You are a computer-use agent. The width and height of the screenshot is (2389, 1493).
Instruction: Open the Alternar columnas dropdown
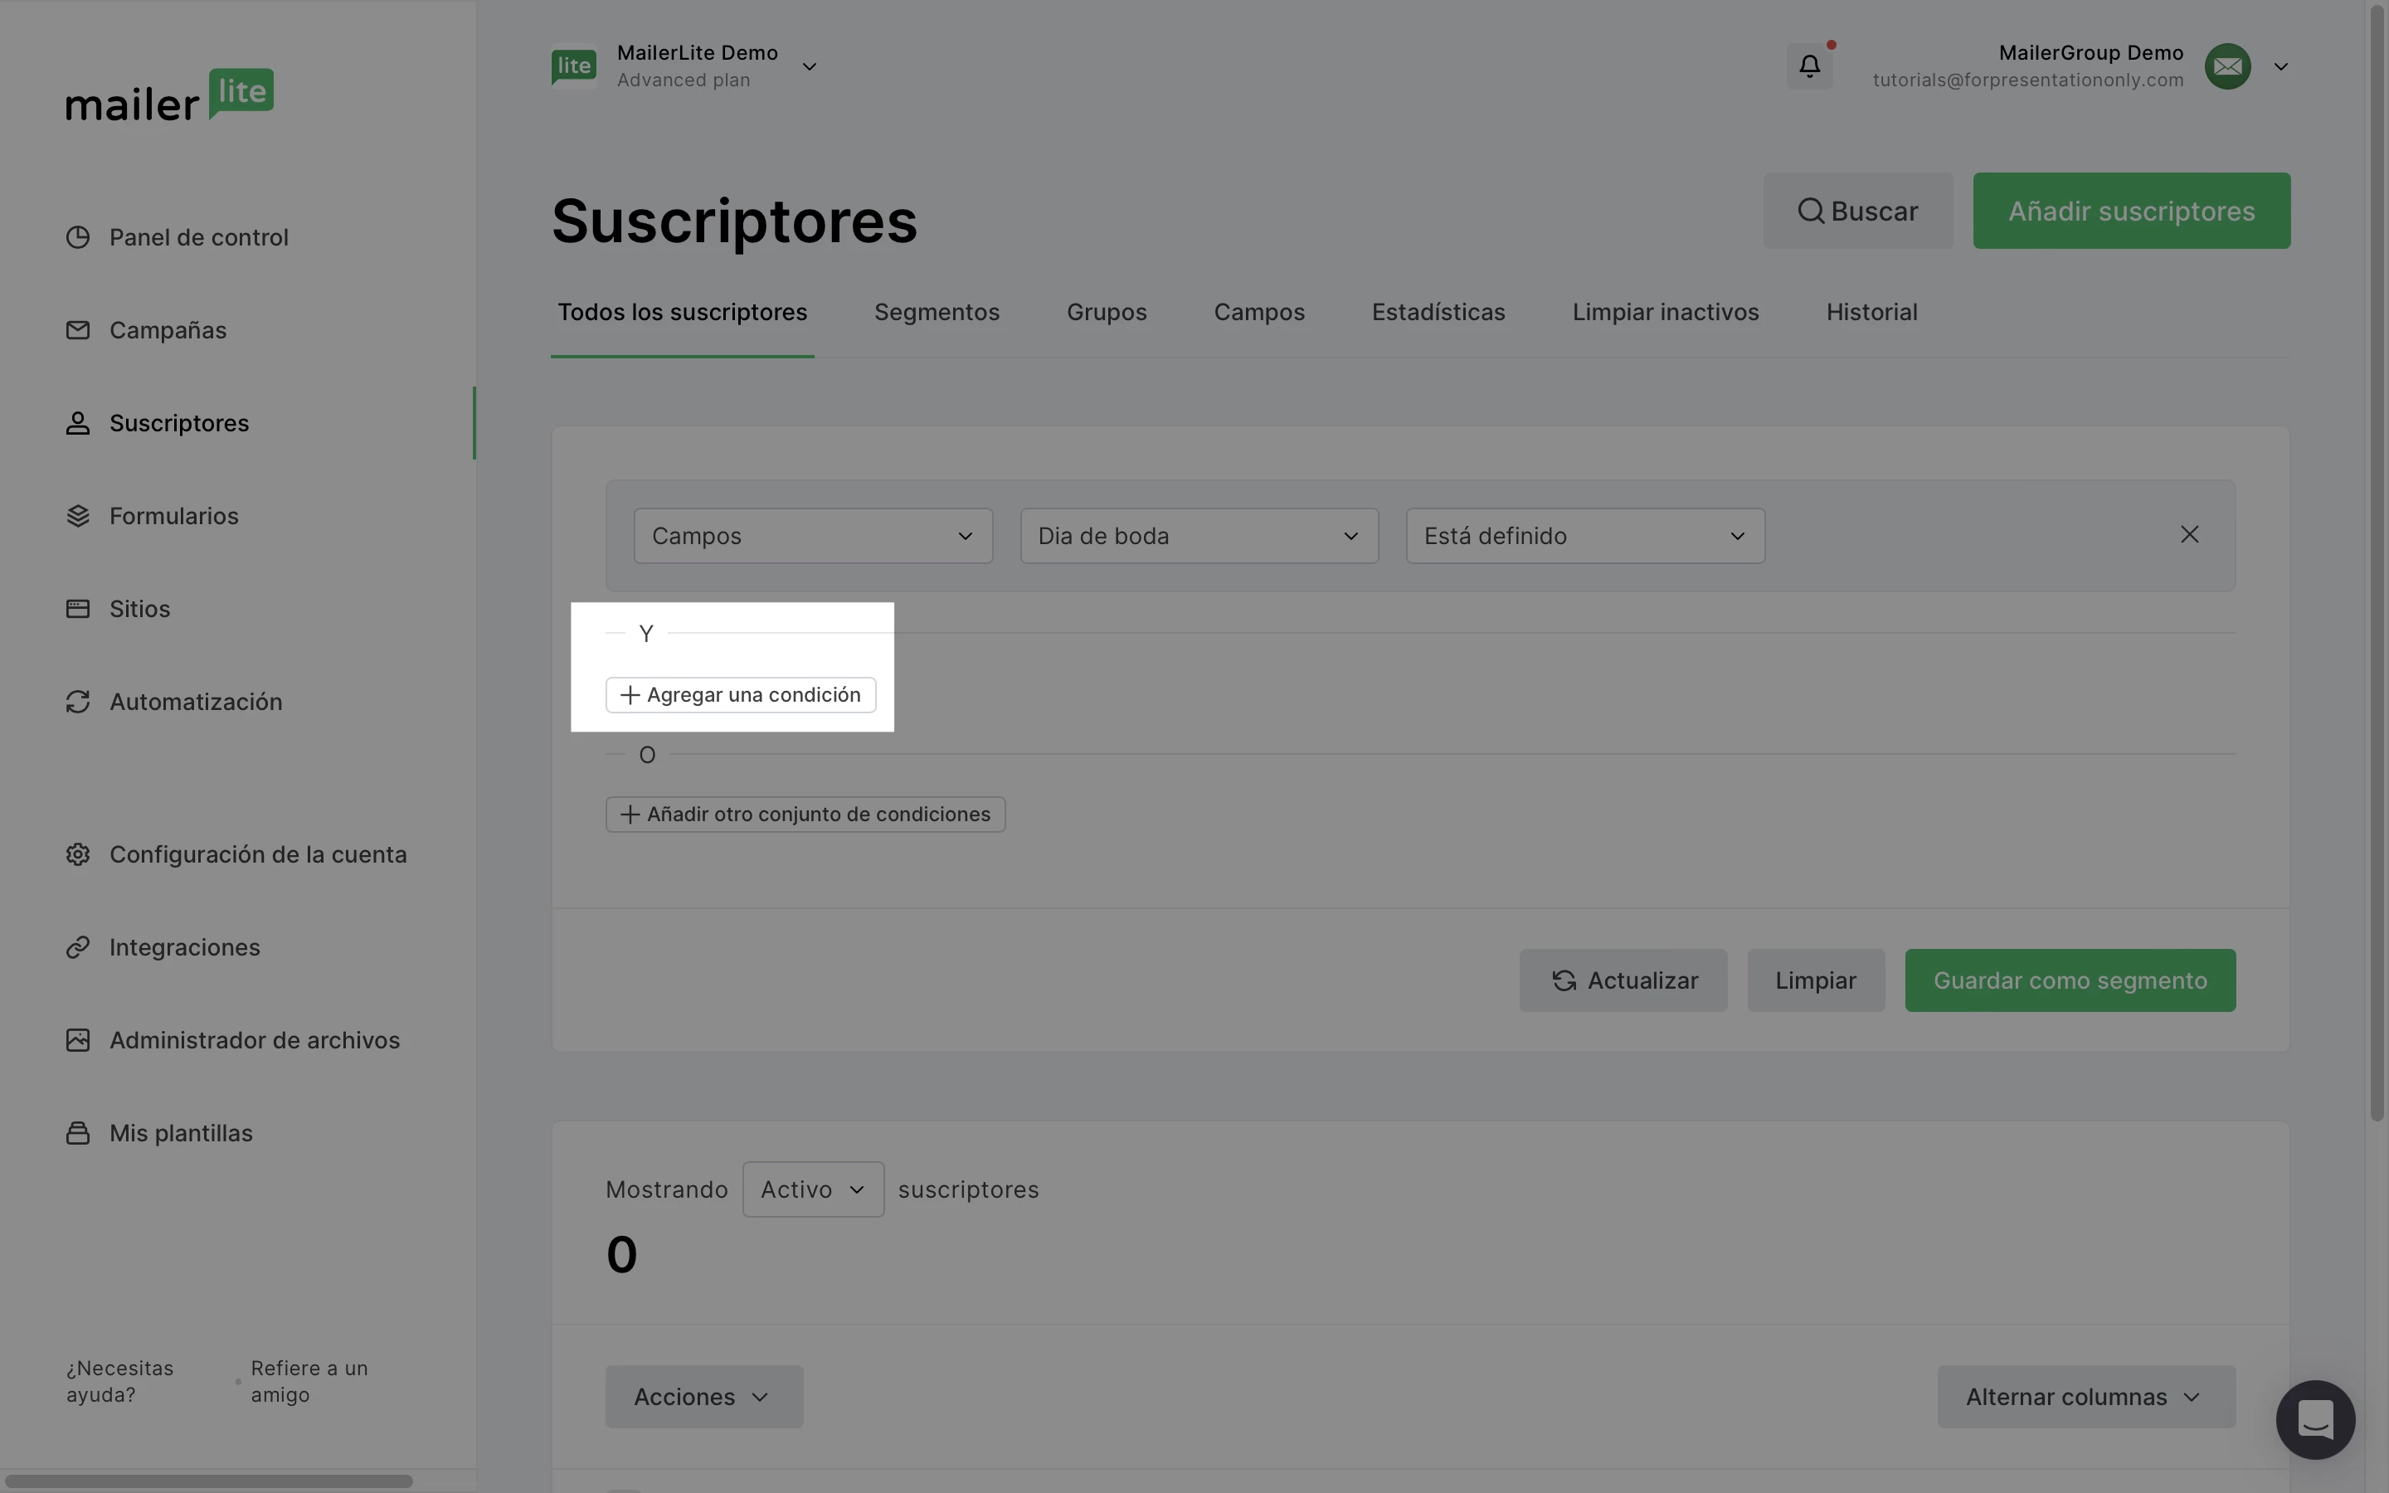pyautogui.click(x=2085, y=1396)
